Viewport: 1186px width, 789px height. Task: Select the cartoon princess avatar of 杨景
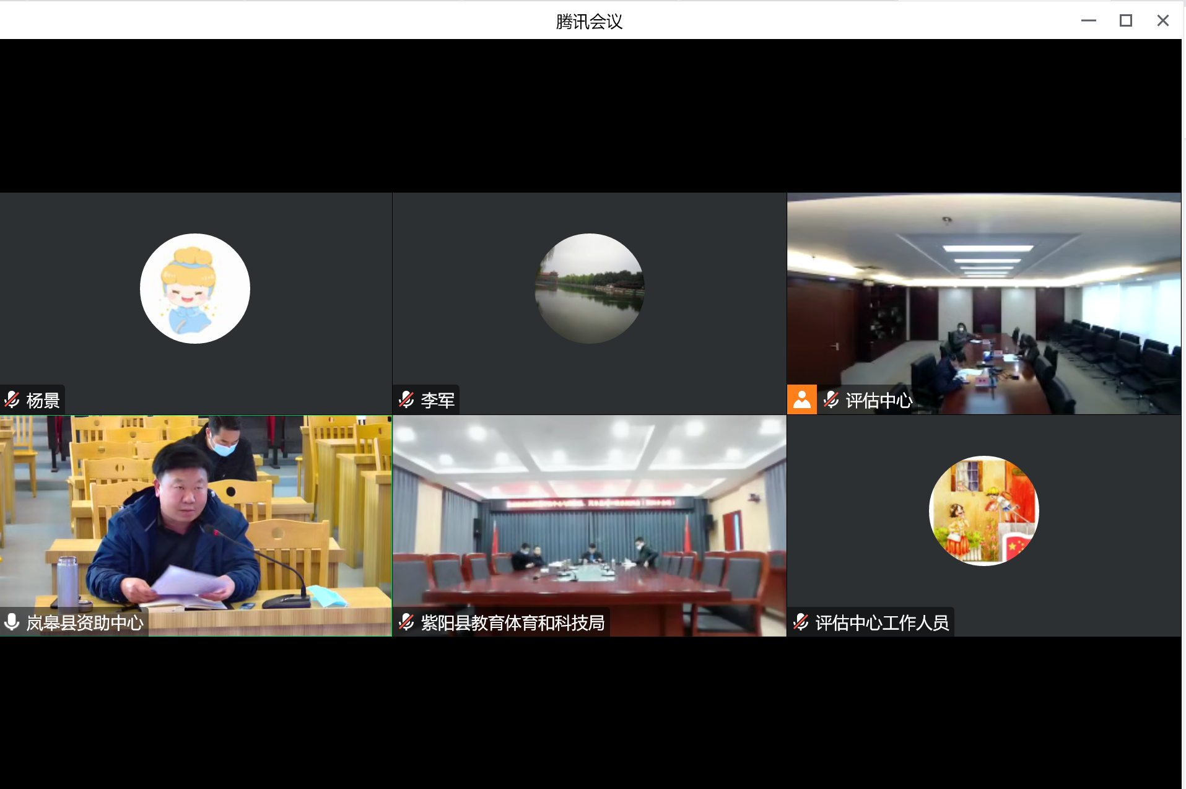(195, 289)
